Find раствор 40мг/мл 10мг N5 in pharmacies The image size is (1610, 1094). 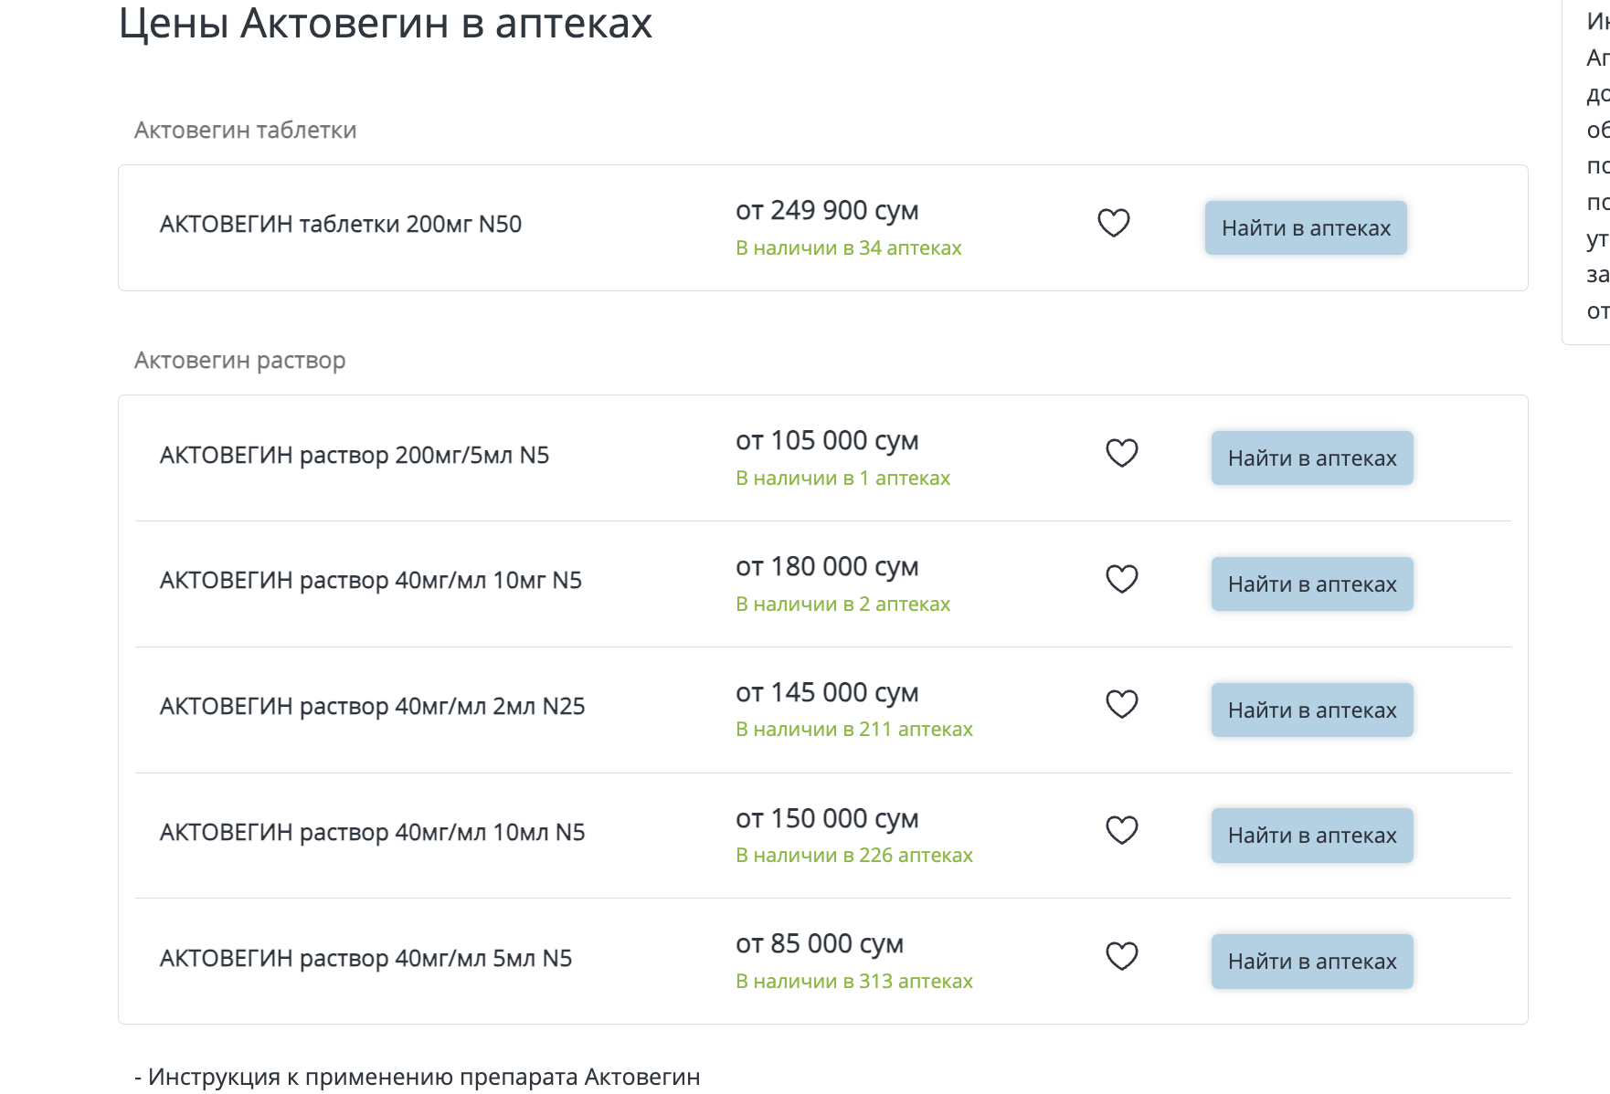click(1311, 584)
